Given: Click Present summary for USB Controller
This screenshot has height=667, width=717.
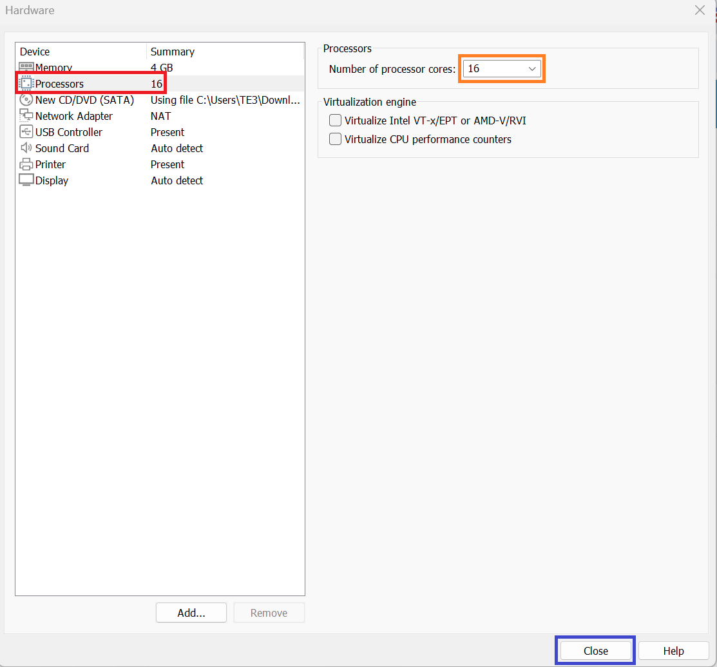Looking at the screenshot, I should point(167,131).
